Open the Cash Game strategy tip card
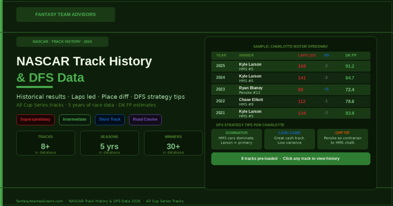393x206 pixels. pos(289,139)
